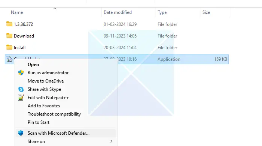Sort by the Name column header
Screen dimensions: 262x146
coord(17,12)
